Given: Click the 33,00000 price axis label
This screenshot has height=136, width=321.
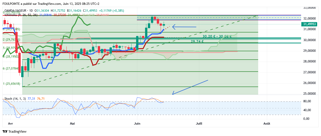Looking at the screenshot, I should click(x=310, y=8).
